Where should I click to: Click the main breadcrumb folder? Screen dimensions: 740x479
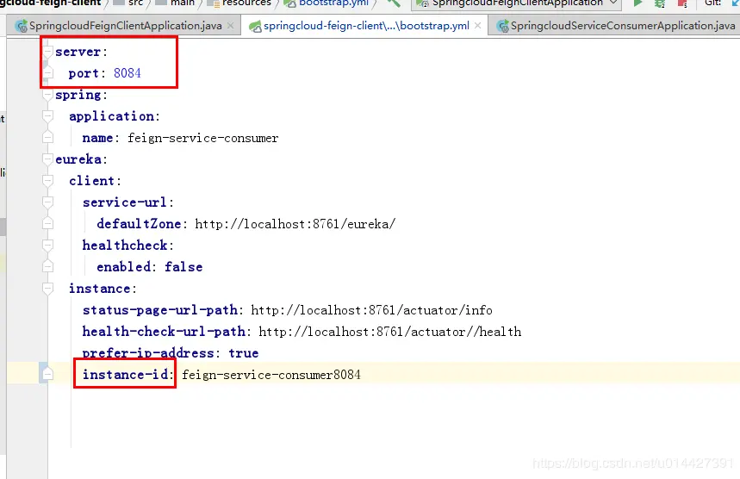(175, 3)
